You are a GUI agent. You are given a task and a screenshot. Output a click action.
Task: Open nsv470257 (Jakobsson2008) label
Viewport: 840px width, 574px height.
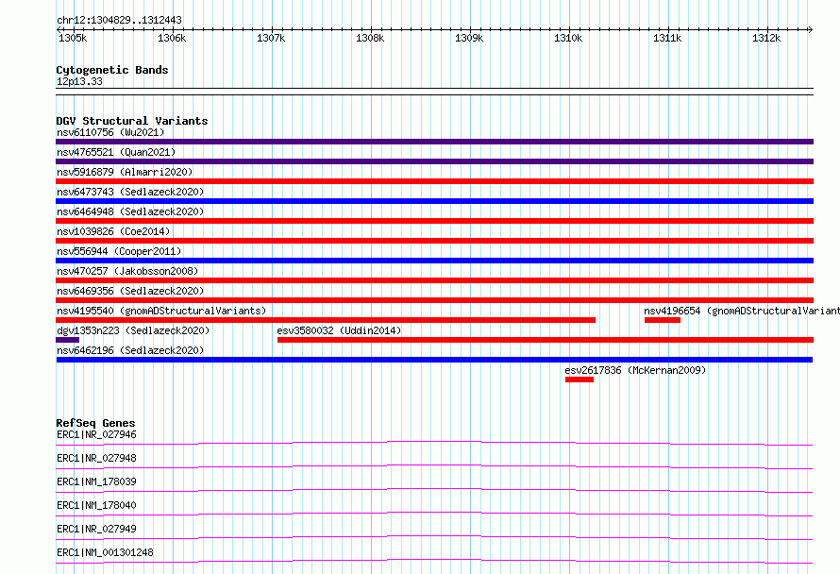[127, 271]
